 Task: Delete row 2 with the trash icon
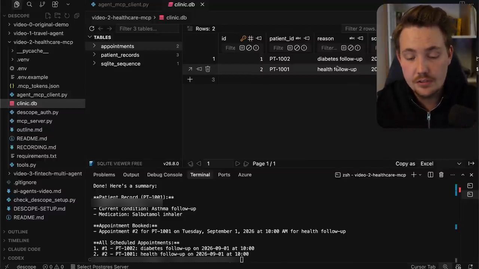[x=208, y=69]
